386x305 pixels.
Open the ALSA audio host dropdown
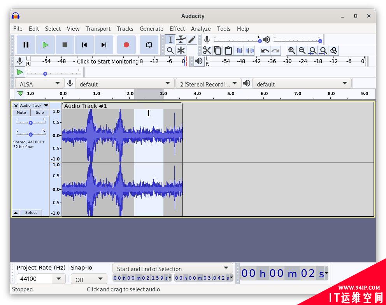[x=39, y=84]
